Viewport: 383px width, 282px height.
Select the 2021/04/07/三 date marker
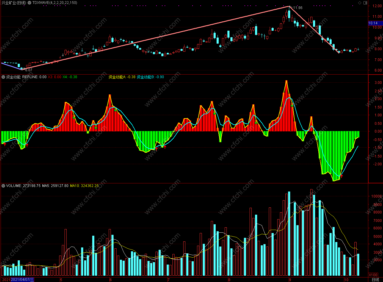click(23, 280)
